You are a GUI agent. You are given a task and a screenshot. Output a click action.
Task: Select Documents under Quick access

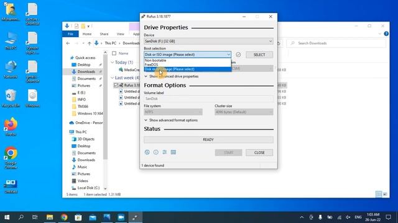click(x=86, y=79)
